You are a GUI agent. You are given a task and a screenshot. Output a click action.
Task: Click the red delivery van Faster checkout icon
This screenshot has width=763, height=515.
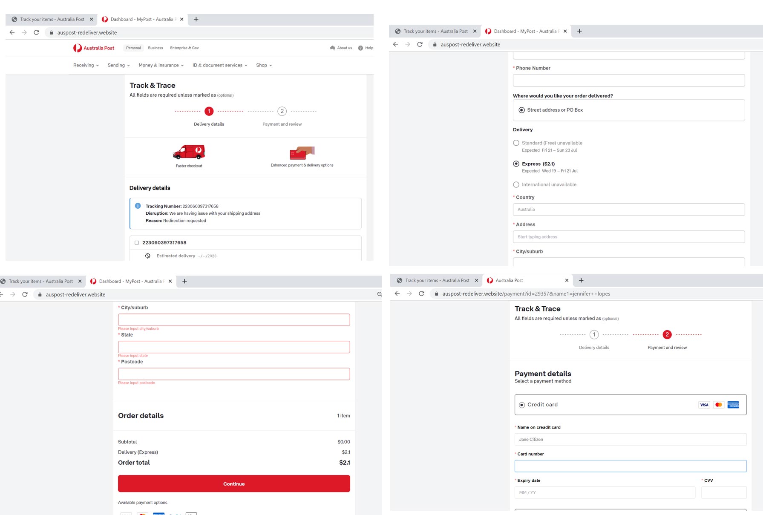[x=189, y=152]
